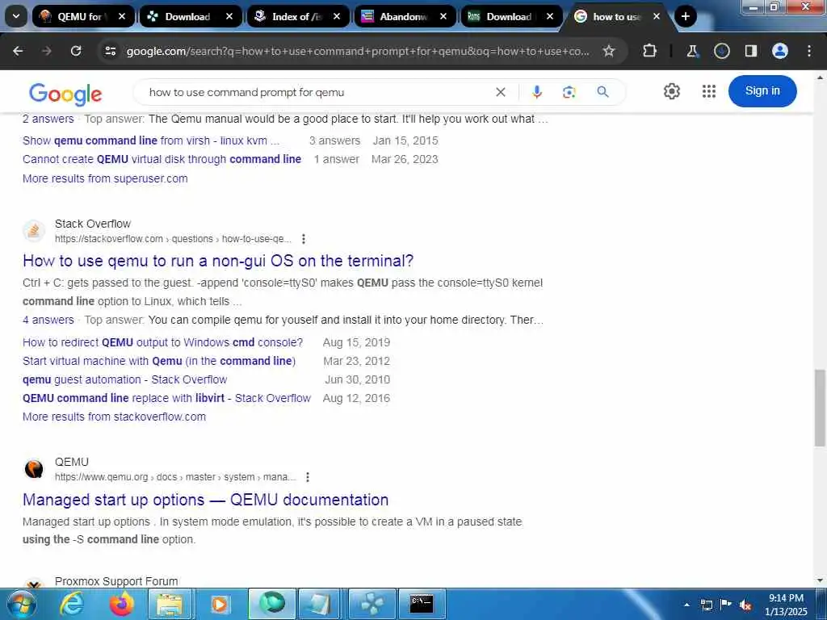Start voice search with microphone
This screenshot has width=827, height=620.
pyautogui.click(x=536, y=92)
